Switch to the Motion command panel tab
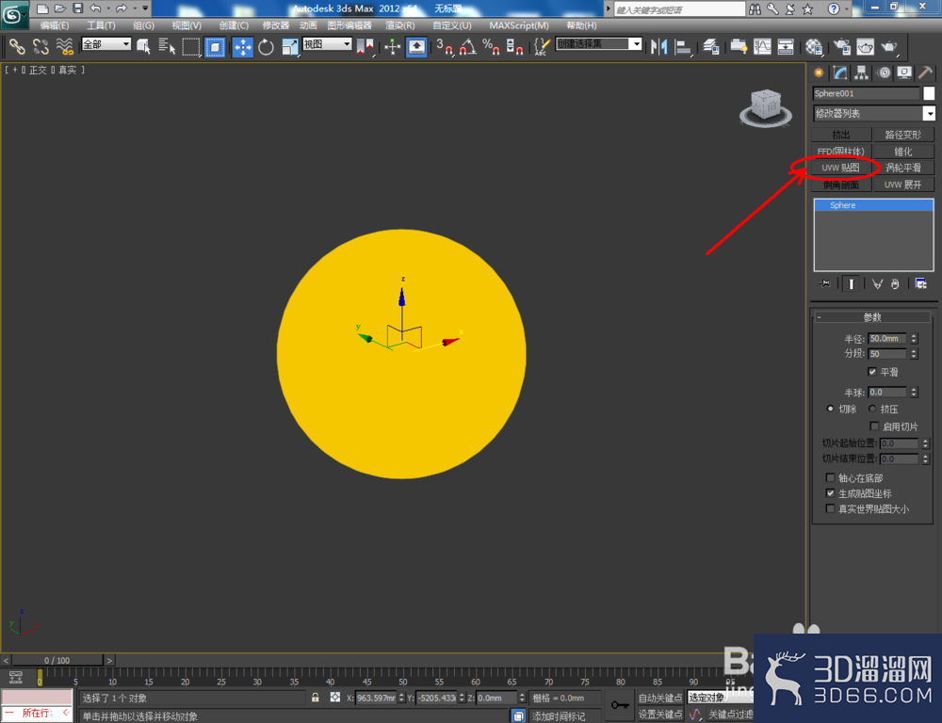Screen dimensions: 942x723 (884, 72)
